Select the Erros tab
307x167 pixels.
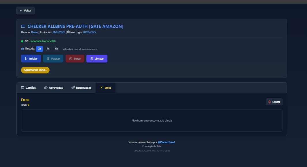tap(105, 88)
